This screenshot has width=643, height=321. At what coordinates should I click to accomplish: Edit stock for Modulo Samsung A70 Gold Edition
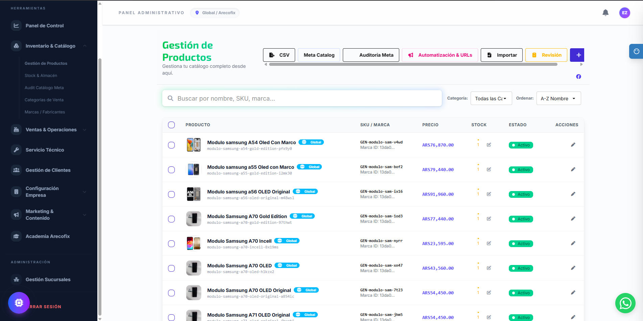click(x=489, y=219)
